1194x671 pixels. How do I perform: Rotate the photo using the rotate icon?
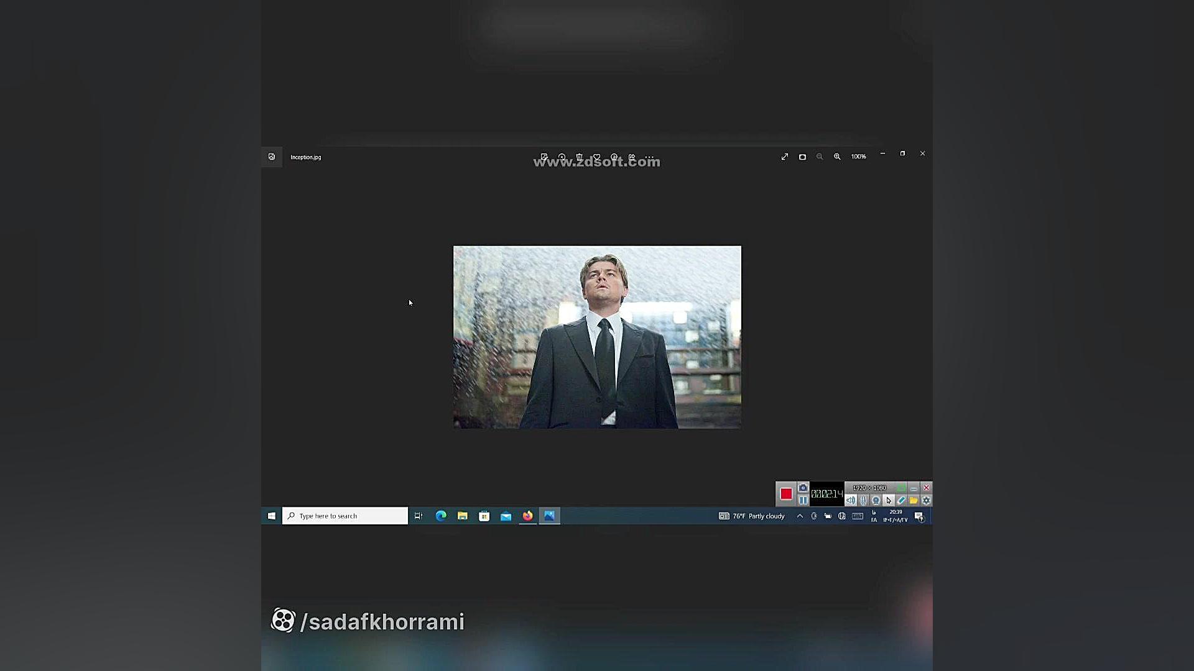(x=562, y=157)
